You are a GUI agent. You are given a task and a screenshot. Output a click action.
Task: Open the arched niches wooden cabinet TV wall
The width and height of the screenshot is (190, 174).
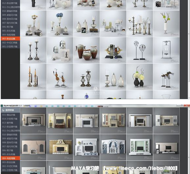(60, 121)
